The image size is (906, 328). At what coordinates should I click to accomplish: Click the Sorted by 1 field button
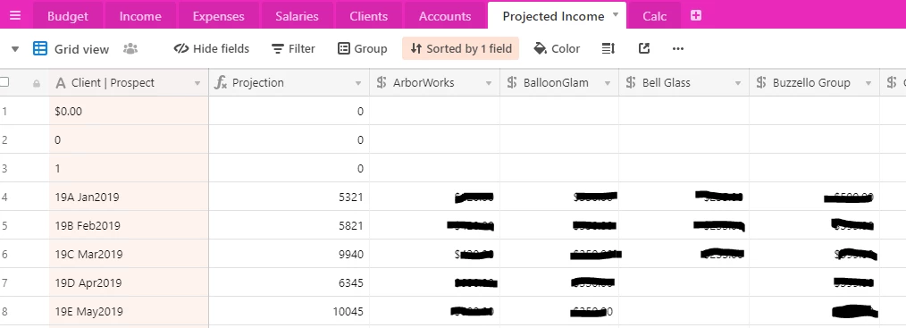(x=460, y=48)
